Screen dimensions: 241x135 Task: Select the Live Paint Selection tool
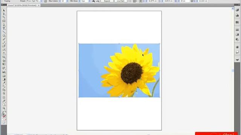click(x=4, y=93)
